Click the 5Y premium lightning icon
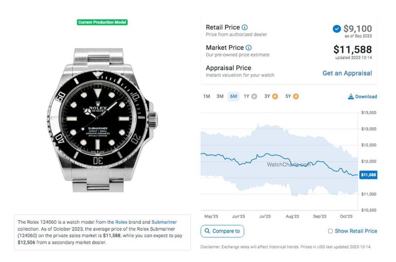Screen dimensions: 396x262 point(296,96)
